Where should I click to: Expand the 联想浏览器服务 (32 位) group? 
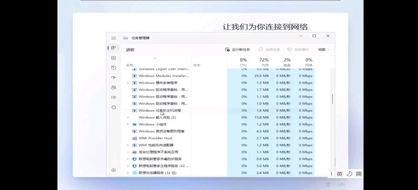pos(128,173)
